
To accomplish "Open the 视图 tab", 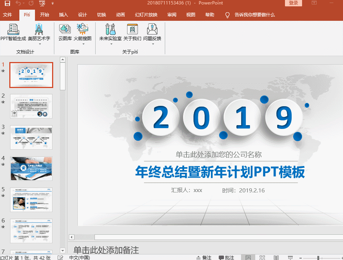I will 190,15.
